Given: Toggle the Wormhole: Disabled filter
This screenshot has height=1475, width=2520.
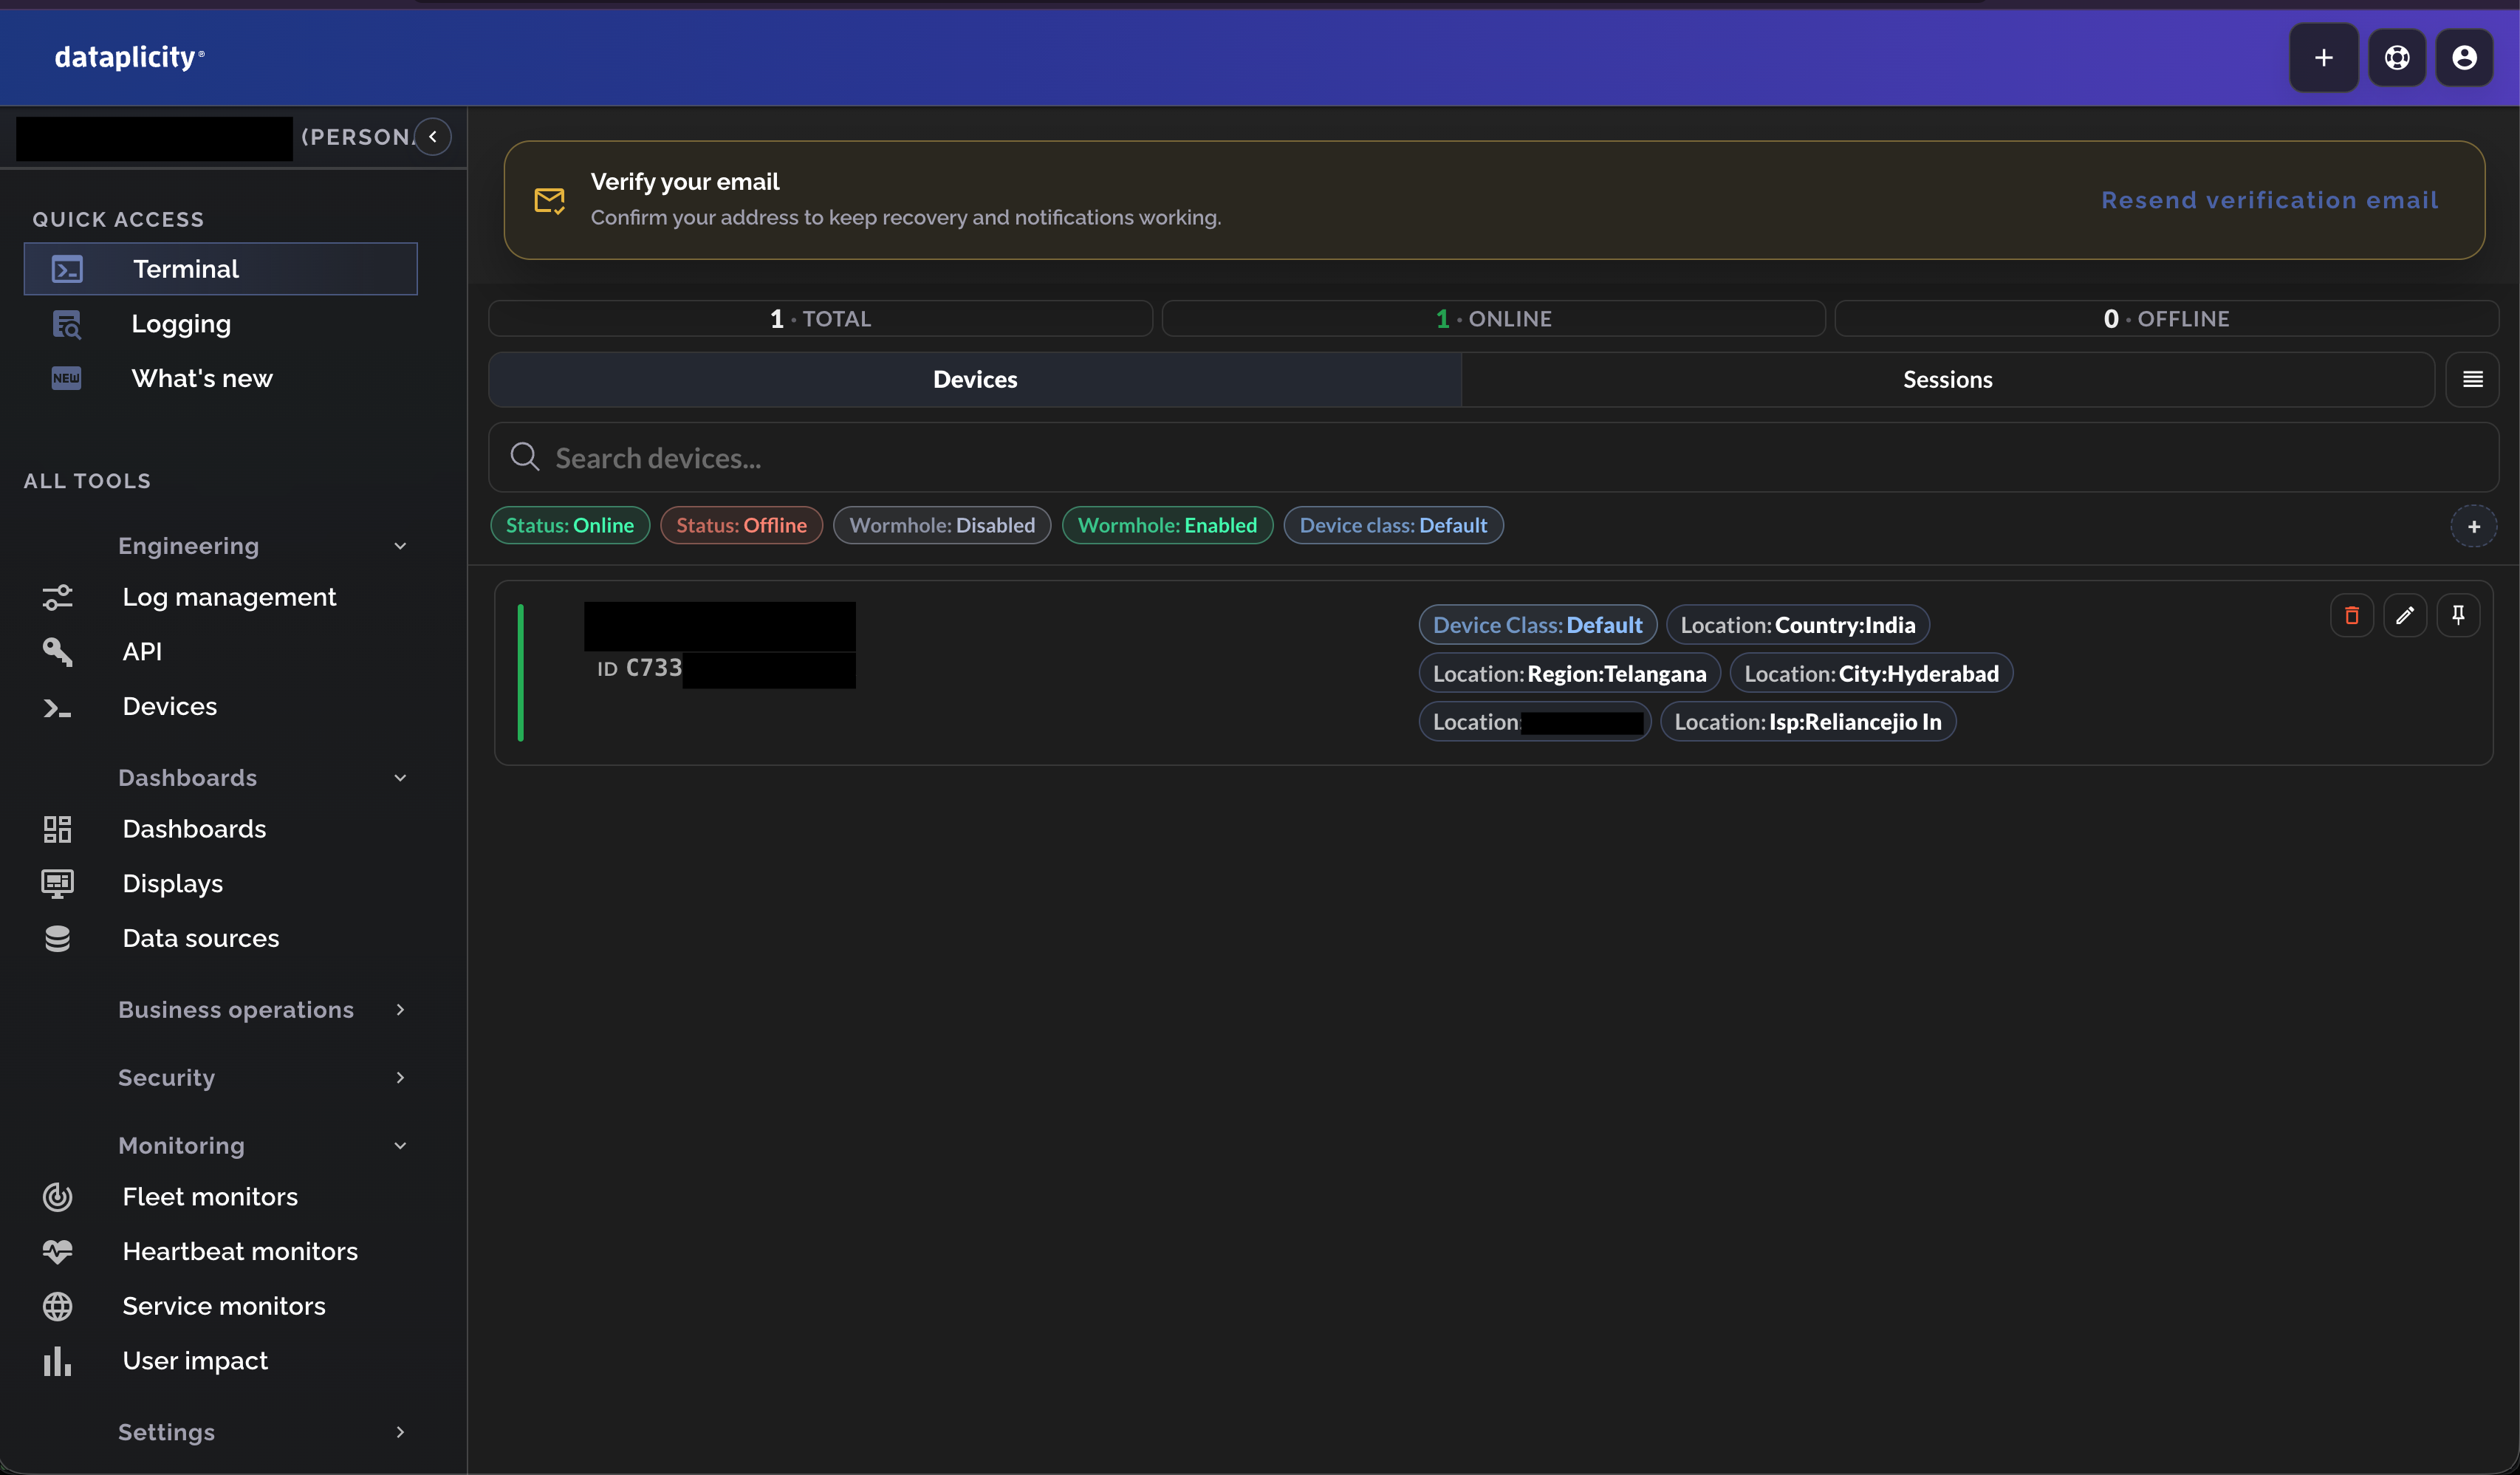Looking at the screenshot, I should pos(942,525).
